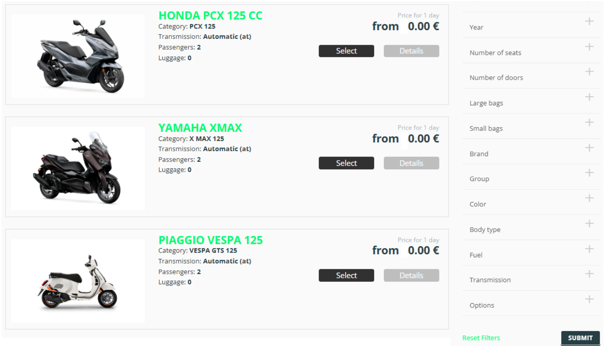Screen dimensions: 605x346
Task: Open the Fuel filter section
Action: pos(589,249)
